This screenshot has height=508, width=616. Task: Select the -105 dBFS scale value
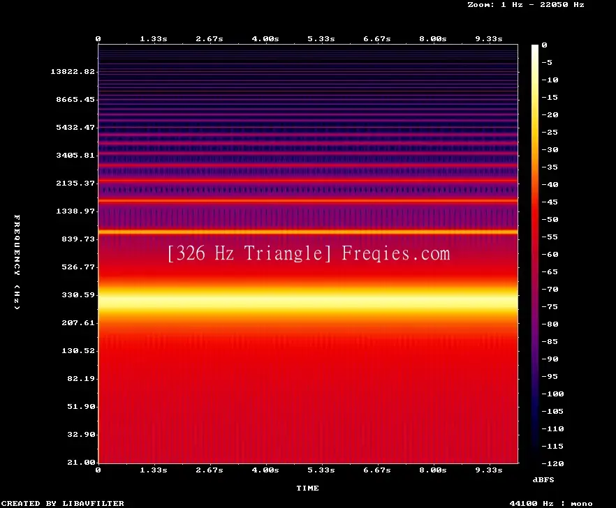(x=552, y=412)
